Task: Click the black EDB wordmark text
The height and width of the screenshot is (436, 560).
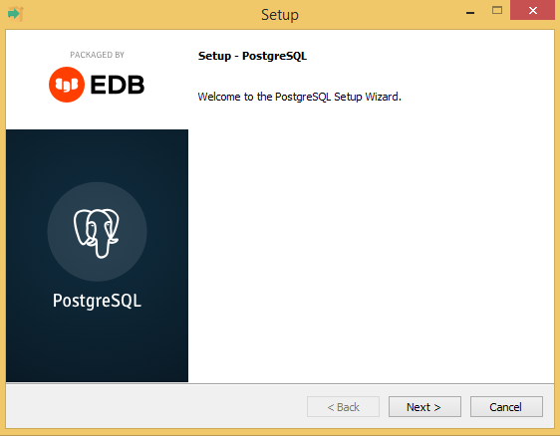Action: point(118,85)
